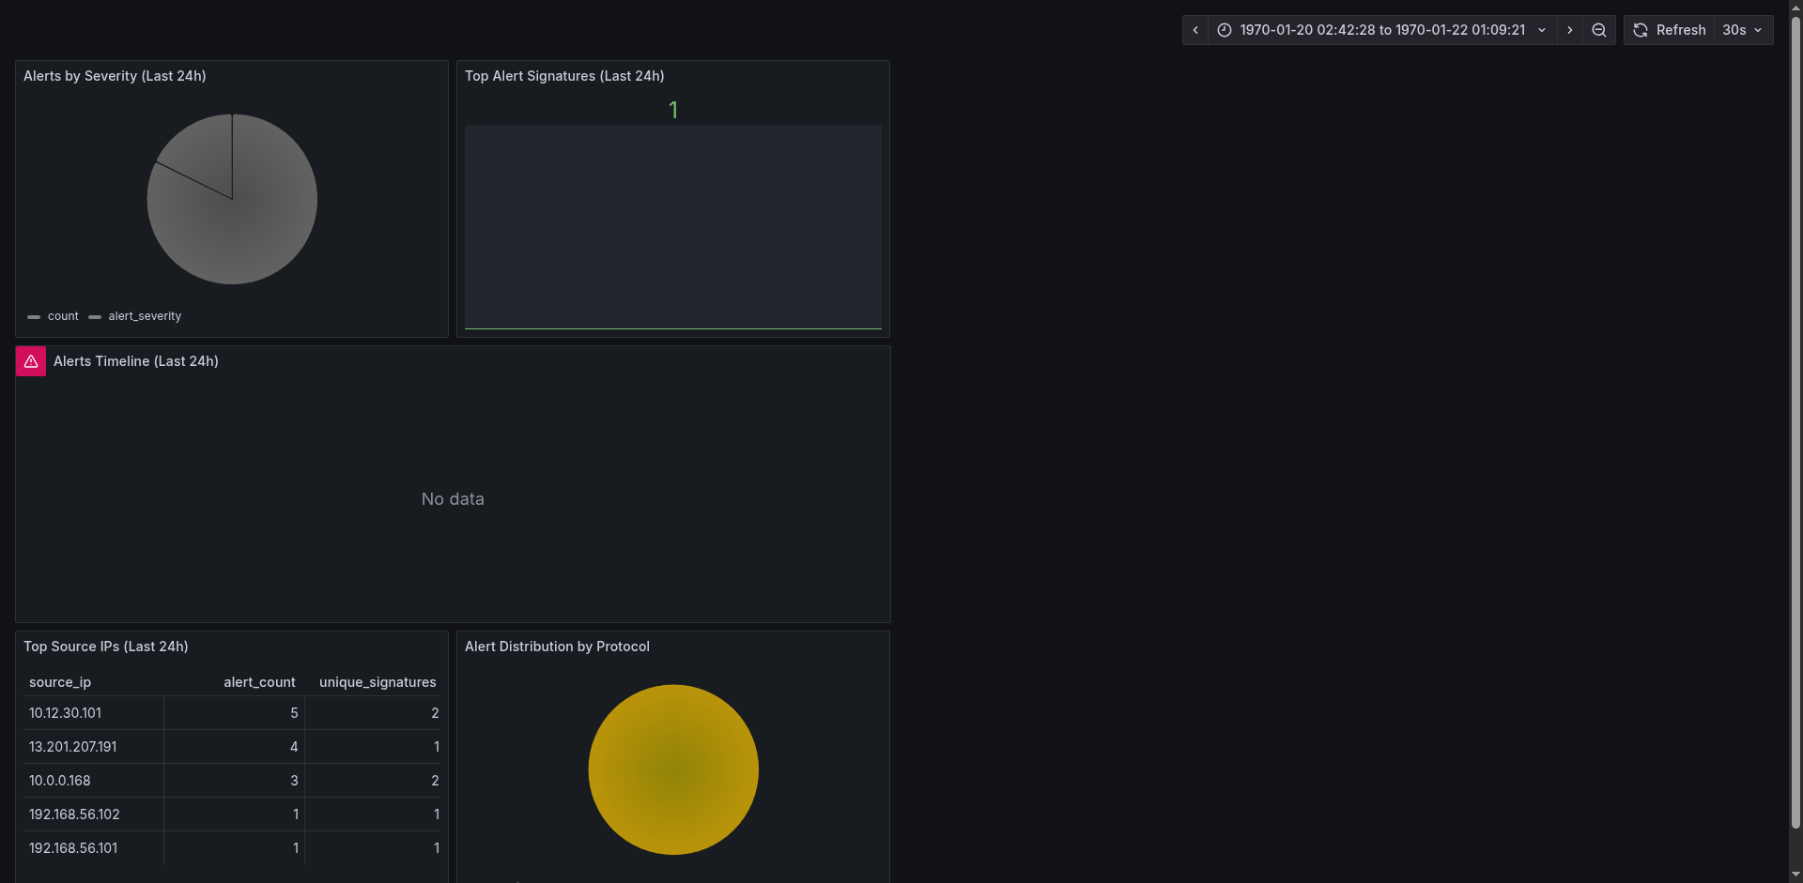
Task: Shift time range forward with right chevron
Action: (1569, 30)
